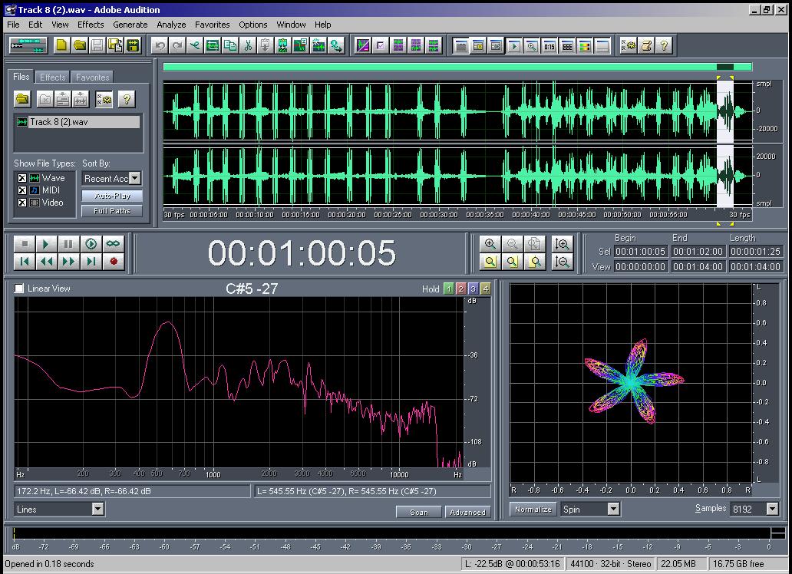The height and width of the screenshot is (574, 792).
Task: Click the Go to End transport button
Action: pos(91,262)
